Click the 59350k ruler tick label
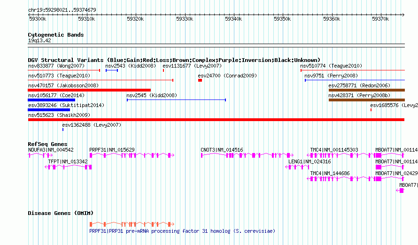418x245 pixels. coord(282,19)
